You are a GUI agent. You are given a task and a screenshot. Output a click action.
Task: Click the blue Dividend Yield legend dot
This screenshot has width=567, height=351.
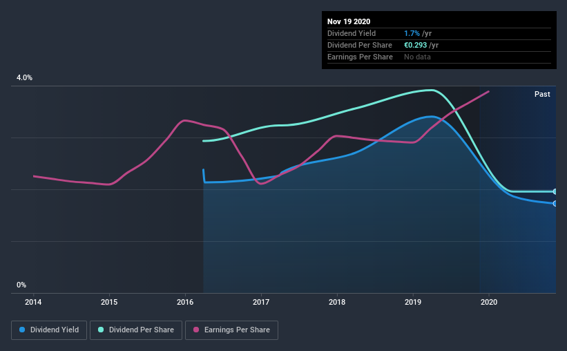pyautogui.click(x=22, y=330)
